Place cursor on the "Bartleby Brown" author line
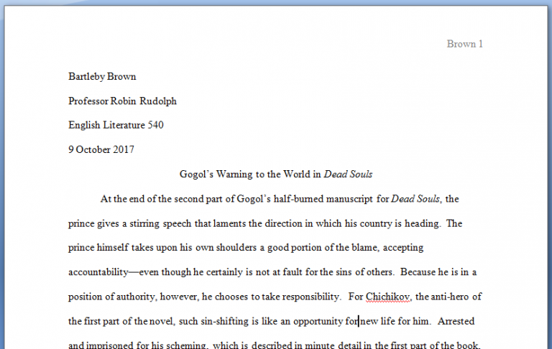552x349 pixels. [x=102, y=77]
